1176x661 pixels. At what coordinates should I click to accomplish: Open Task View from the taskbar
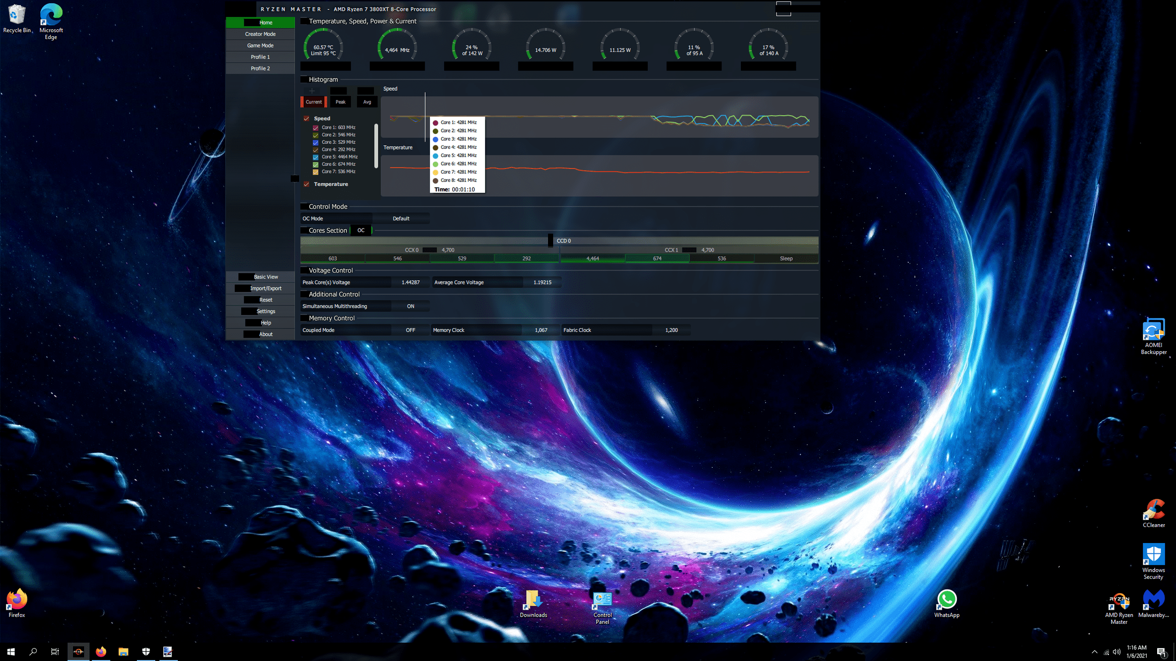point(55,652)
